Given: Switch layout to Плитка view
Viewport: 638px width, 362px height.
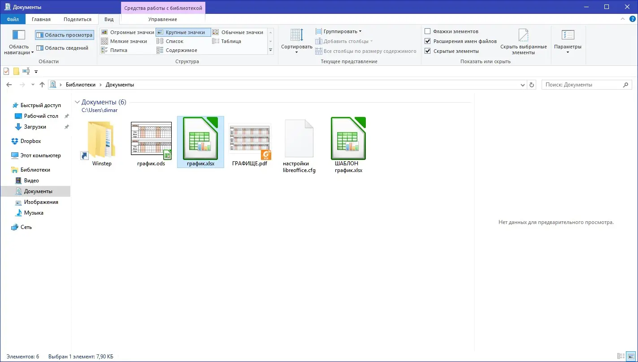Looking at the screenshot, I should [114, 50].
